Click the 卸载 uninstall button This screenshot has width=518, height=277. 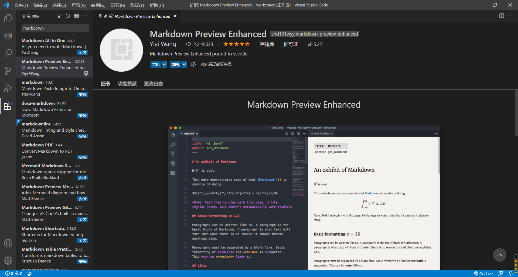[x=176, y=65]
